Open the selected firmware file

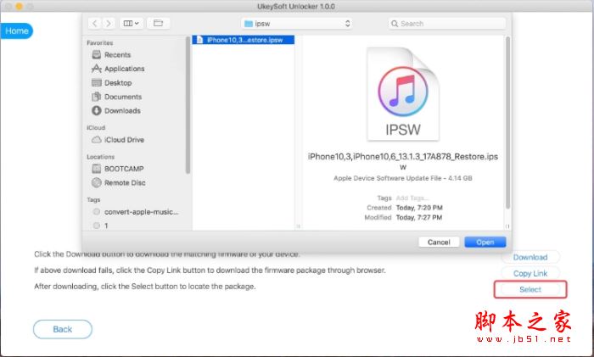click(485, 242)
